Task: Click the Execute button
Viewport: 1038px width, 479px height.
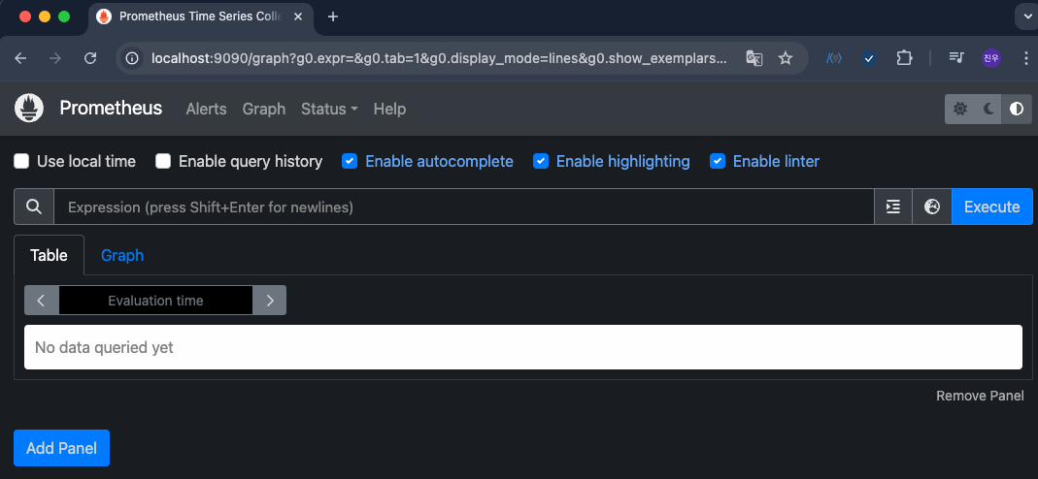Action: pyautogui.click(x=991, y=207)
